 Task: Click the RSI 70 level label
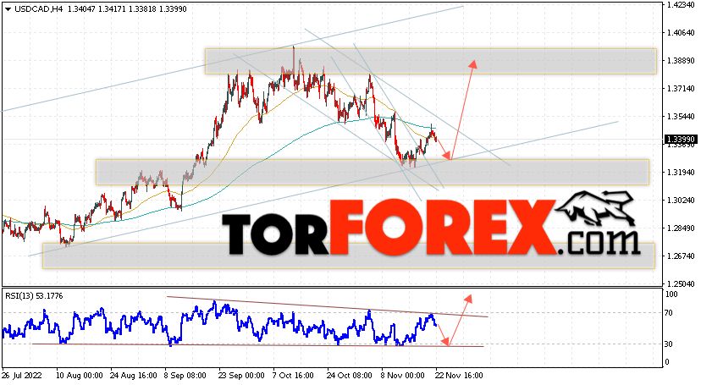[668, 313]
